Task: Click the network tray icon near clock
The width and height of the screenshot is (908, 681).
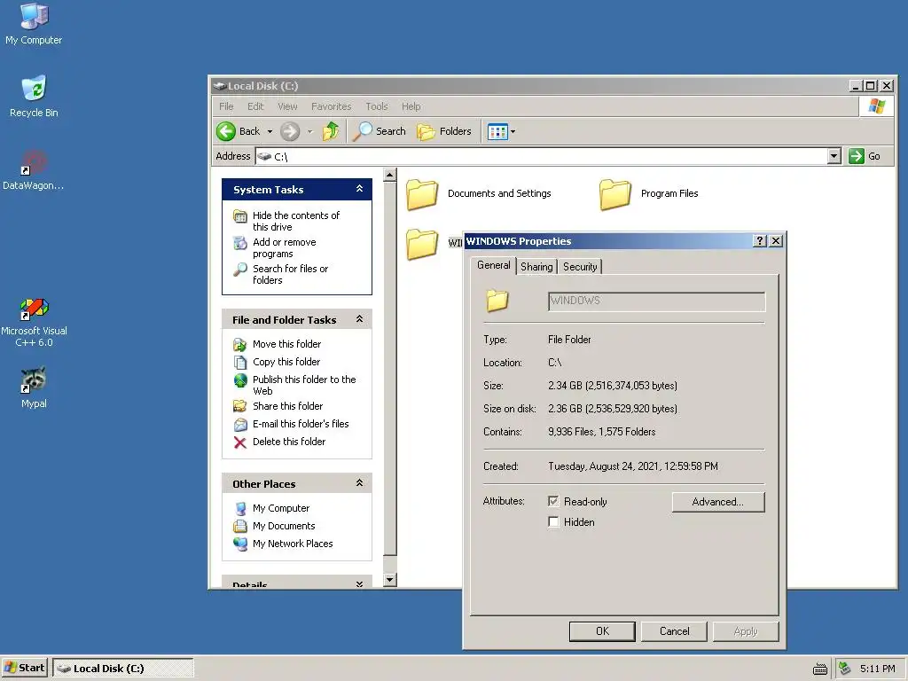Action: coord(845,669)
